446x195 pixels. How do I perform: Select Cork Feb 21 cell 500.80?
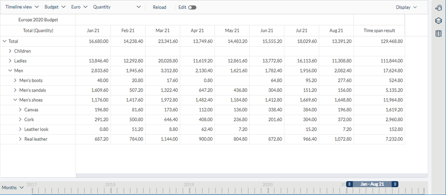tap(128, 120)
